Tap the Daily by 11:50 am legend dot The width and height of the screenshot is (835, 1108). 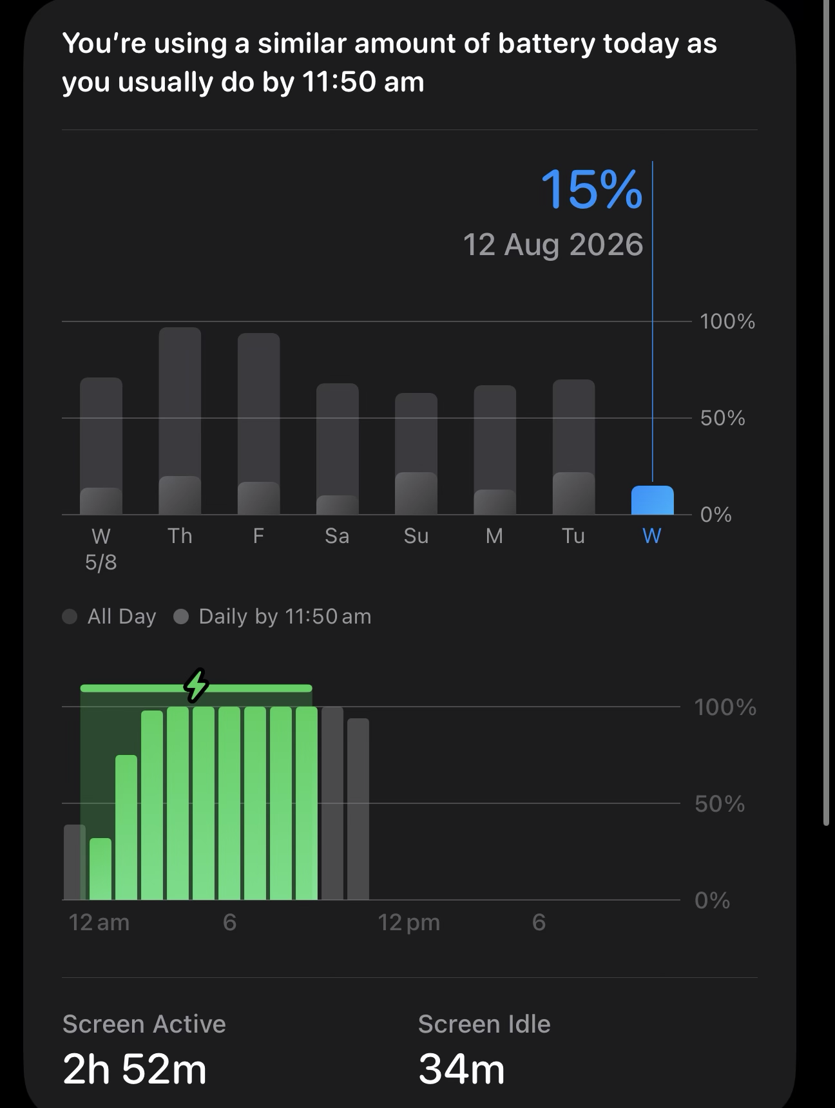(181, 616)
